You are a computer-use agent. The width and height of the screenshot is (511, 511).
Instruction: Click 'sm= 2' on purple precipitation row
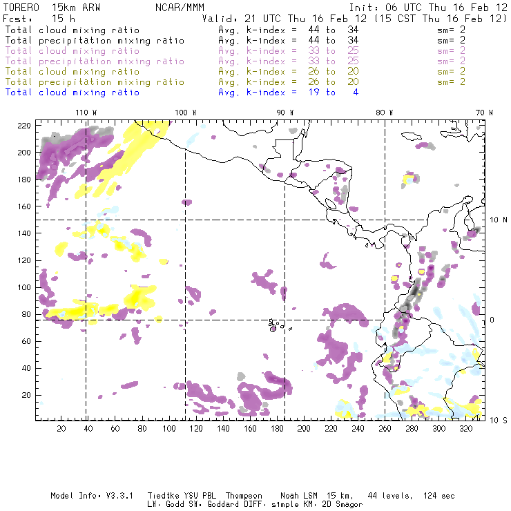(451, 61)
